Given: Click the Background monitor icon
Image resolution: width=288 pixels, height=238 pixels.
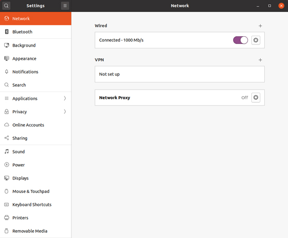Looking at the screenshot, I should coord(7,45).
